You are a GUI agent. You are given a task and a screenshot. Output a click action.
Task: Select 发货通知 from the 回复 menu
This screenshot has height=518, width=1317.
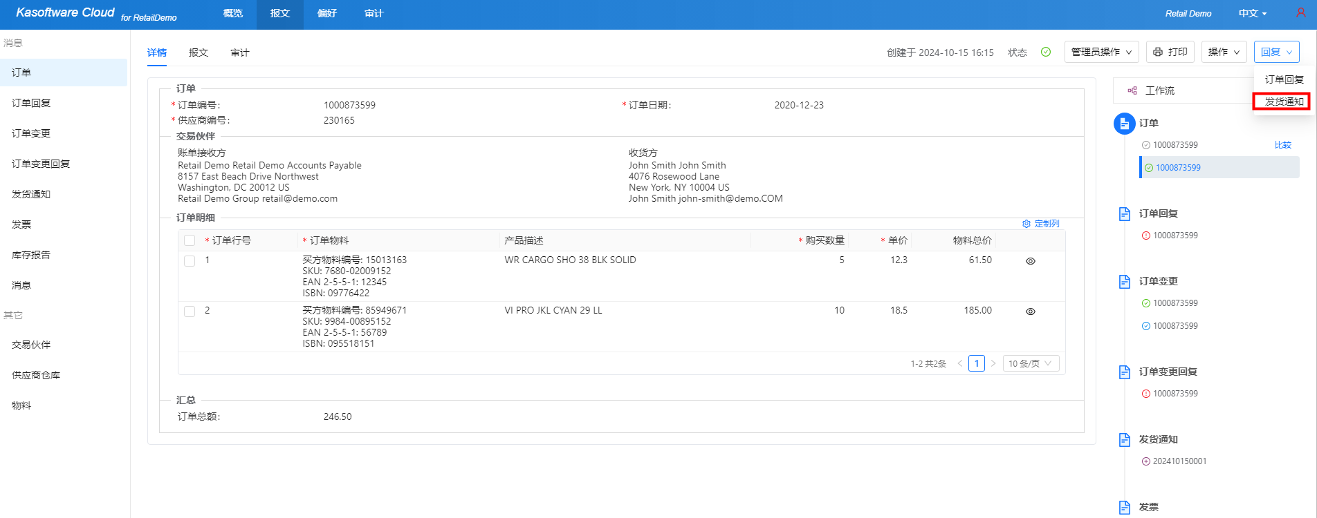click(x=1284, y=102)
